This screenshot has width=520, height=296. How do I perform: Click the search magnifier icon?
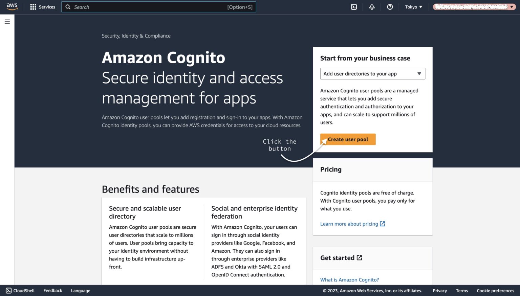pos(68,7)
